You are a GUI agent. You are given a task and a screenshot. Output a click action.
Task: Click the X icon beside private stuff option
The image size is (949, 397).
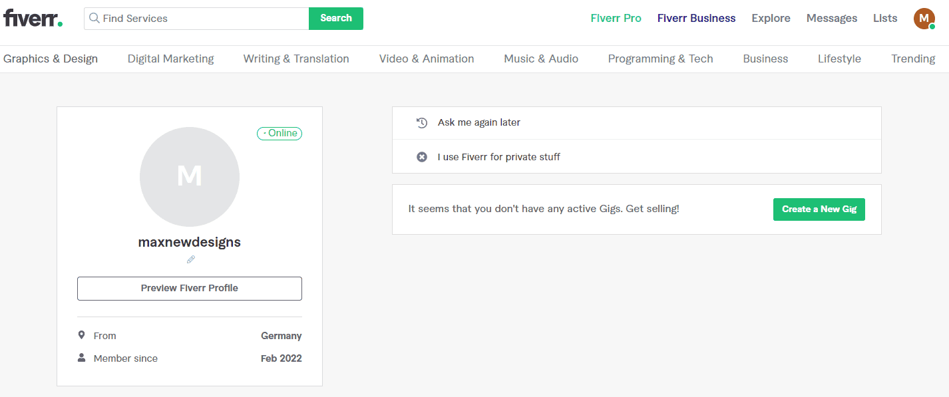click(x=421, y=157)
